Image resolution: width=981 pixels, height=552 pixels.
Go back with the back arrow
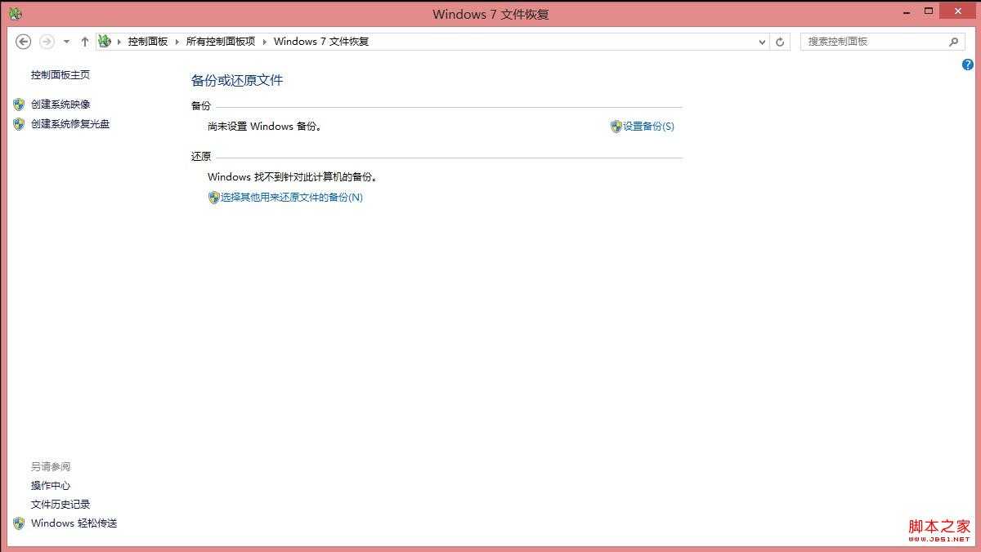coord(24,42)
